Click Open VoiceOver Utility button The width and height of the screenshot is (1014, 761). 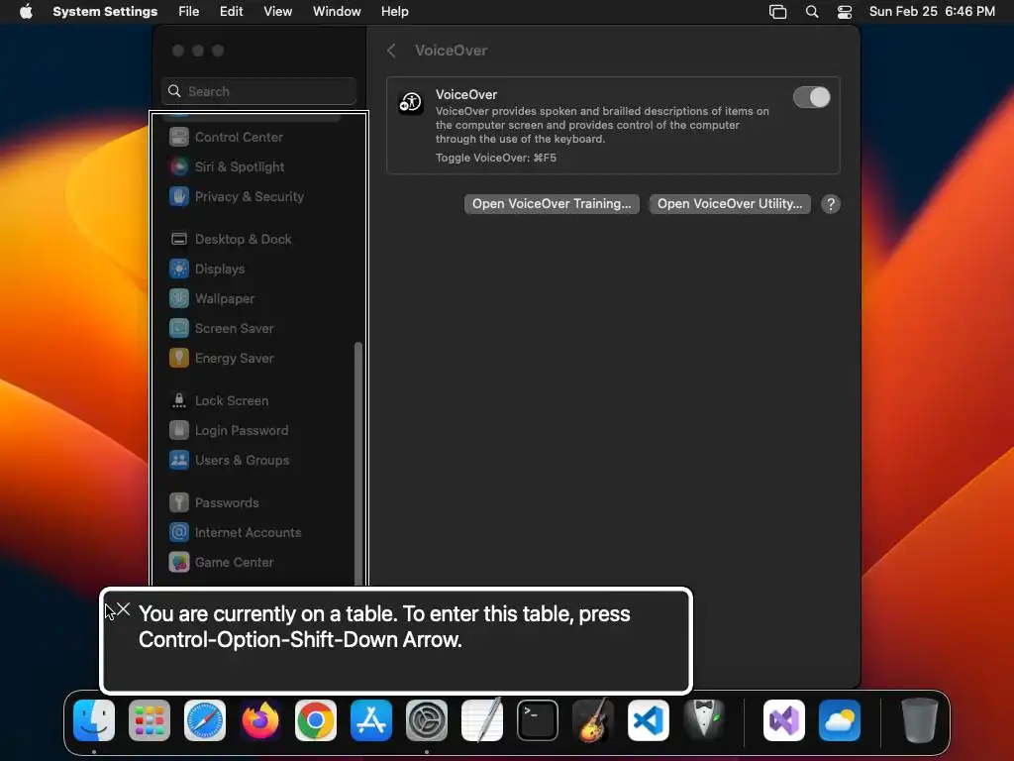pyautogui.click(x=730, y=204)
